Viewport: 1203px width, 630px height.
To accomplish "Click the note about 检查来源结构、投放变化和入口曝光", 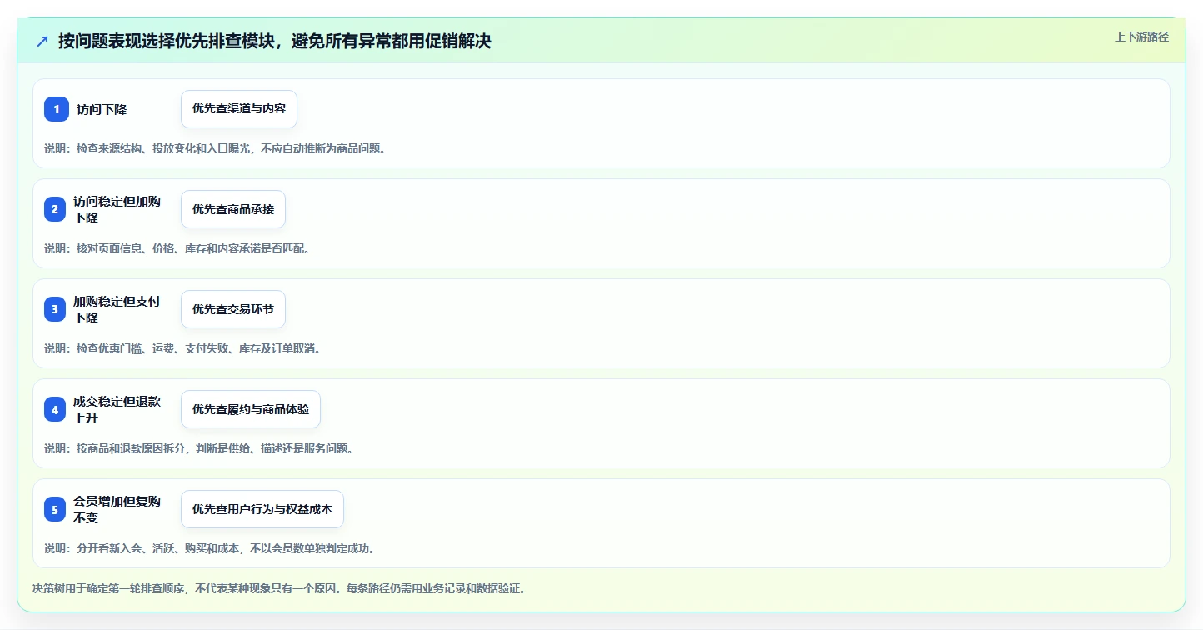I will tap(217, 148).
